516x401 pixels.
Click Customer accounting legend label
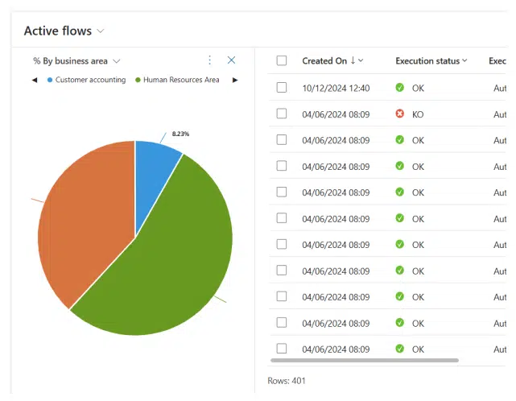click(90, 80)
